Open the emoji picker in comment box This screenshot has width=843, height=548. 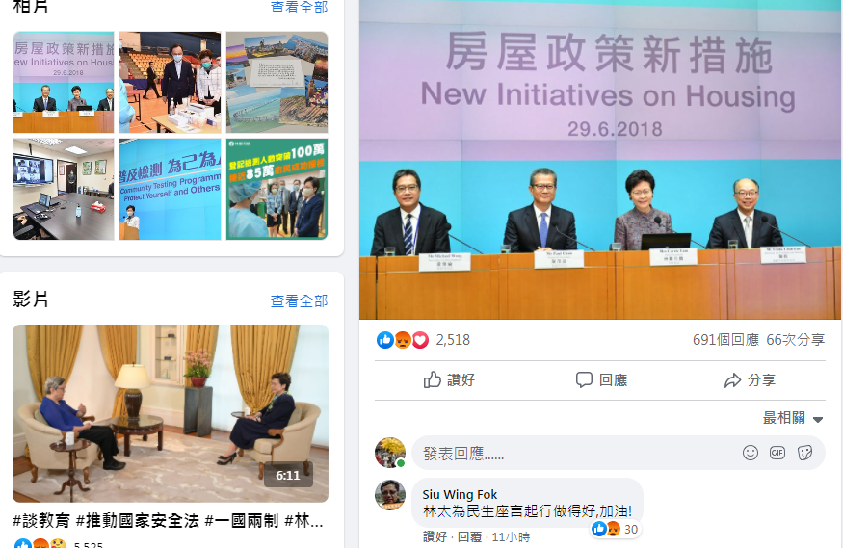point(751,453)
